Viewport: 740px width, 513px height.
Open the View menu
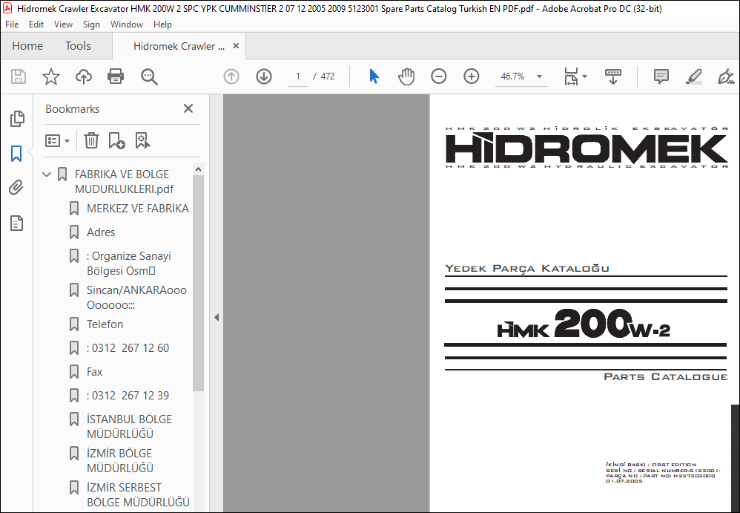63,24
